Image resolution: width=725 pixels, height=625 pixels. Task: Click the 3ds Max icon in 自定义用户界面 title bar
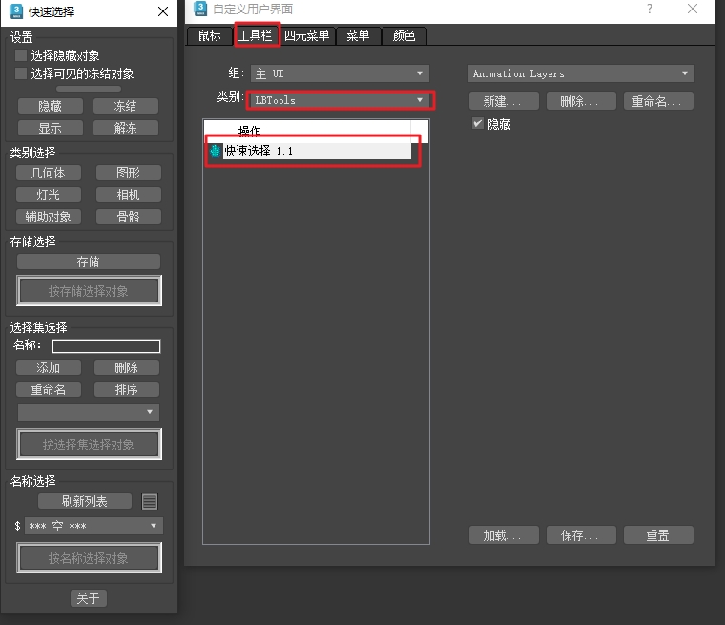[200, 9]
